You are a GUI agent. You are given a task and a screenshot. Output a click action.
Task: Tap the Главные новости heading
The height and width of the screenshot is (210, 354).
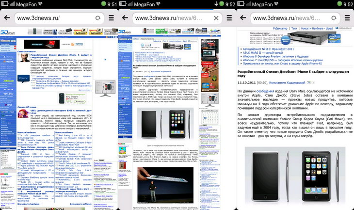click(26, 51)
